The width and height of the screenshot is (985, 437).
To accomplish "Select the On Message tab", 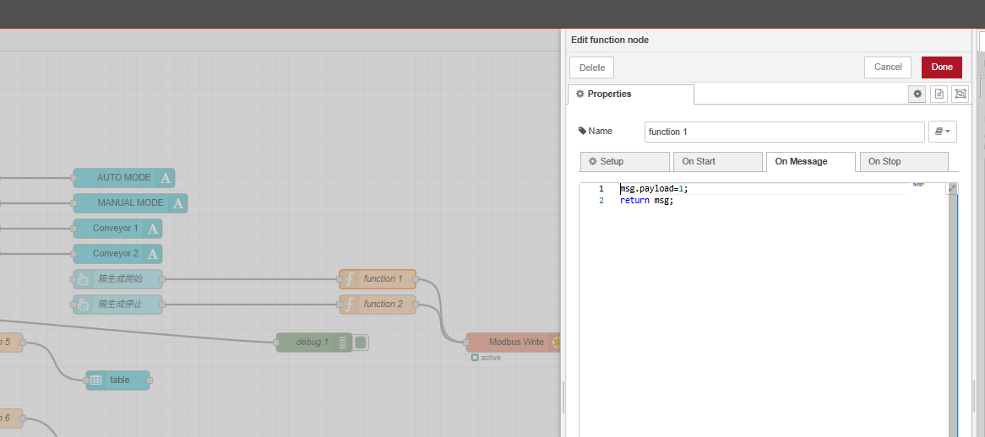I will (x=810, y=161).
